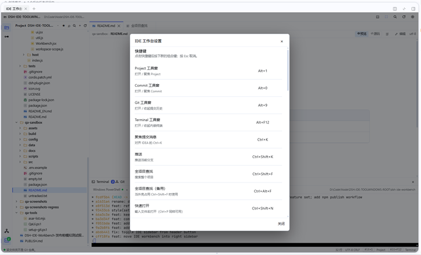Change the Project 工具窗 Alt+1 shortcut
This screenshot has height=255, width=421.
pos(263,71)
